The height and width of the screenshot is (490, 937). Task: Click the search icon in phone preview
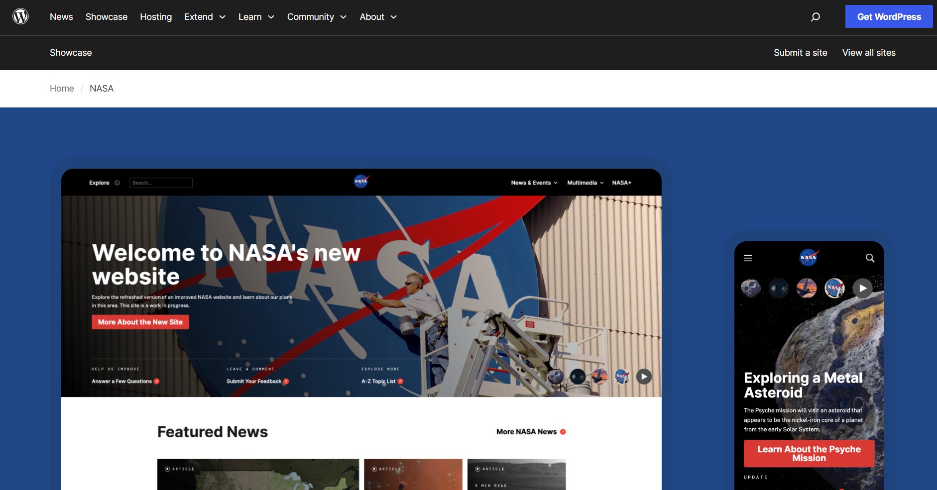pos(870,258)
